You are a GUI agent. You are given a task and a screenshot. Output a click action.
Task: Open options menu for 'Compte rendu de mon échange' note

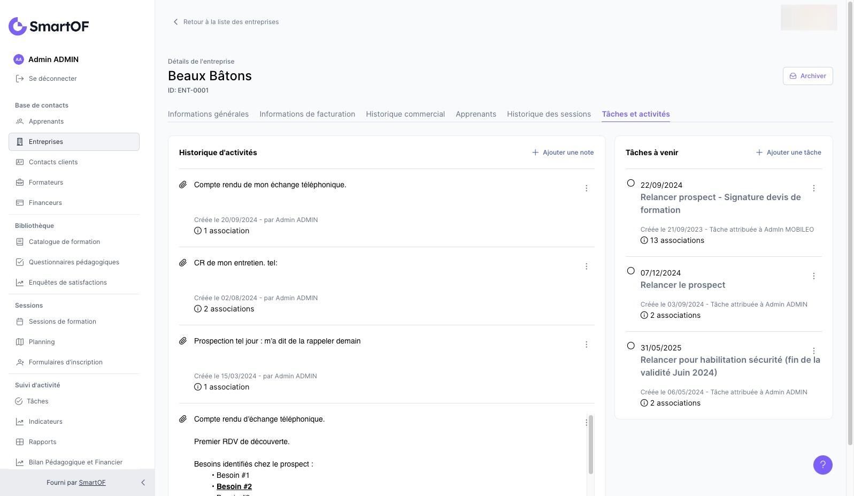click(x=586, y=188)
